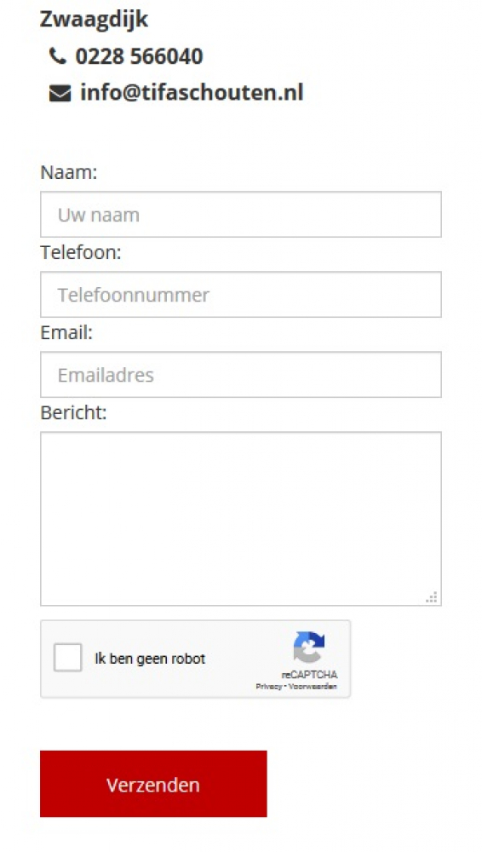Open the reCAPTCHA Privacy link

coord(268,687)
